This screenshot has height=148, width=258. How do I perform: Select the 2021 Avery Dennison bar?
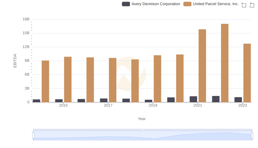pyautogui.click(x=193, y=99)
